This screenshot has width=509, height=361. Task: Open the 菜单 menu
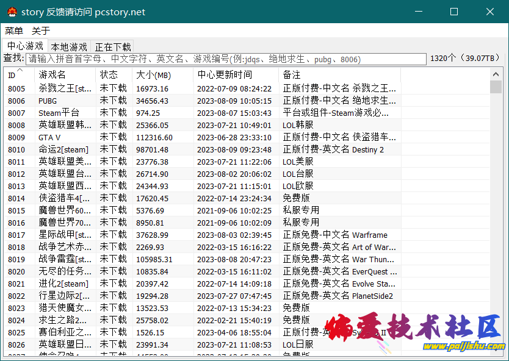coord(14,31)
